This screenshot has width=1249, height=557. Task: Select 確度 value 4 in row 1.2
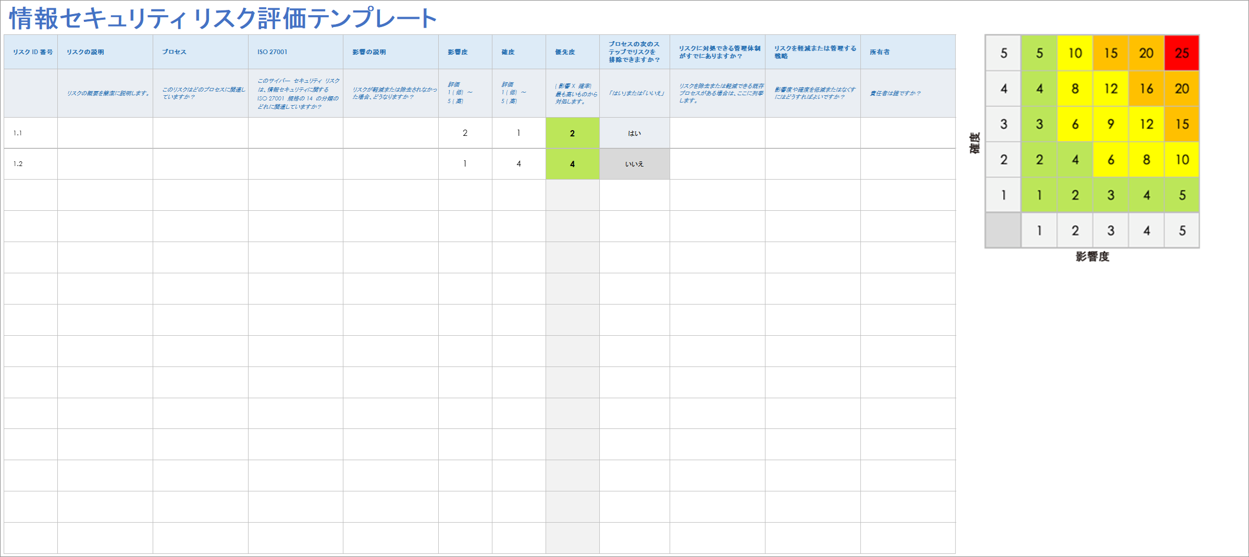(519, 164)
